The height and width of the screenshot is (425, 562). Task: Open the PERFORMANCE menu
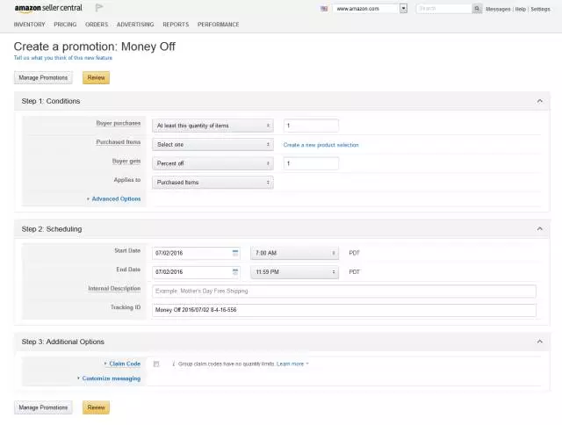(x=219, y=25)
